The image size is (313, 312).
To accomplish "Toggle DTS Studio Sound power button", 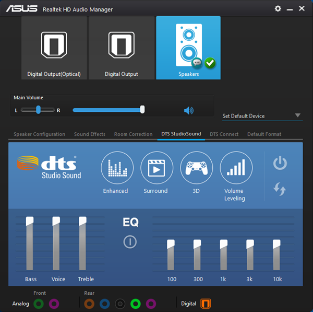I will (x=280, y=163).
